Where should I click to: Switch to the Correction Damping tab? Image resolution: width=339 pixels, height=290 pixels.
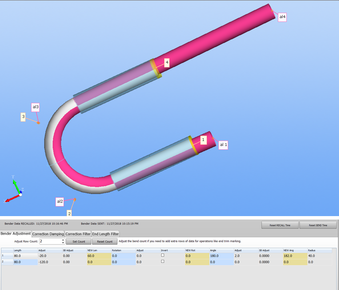[x=48, y=234]
